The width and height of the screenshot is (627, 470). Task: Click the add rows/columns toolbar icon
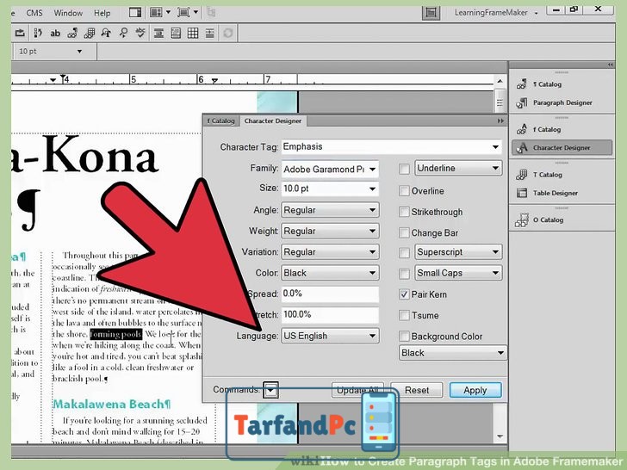pyautogui.click(x=210, y=34)
